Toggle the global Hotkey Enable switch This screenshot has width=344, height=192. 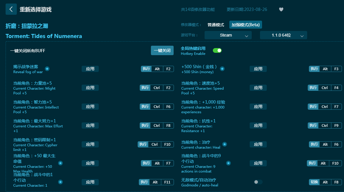217,51
